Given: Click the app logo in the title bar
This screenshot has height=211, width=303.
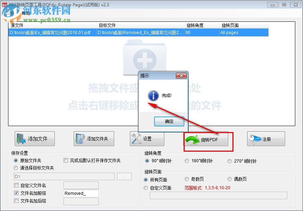Looking at the screenshot, I should click(x=4, y=5).
